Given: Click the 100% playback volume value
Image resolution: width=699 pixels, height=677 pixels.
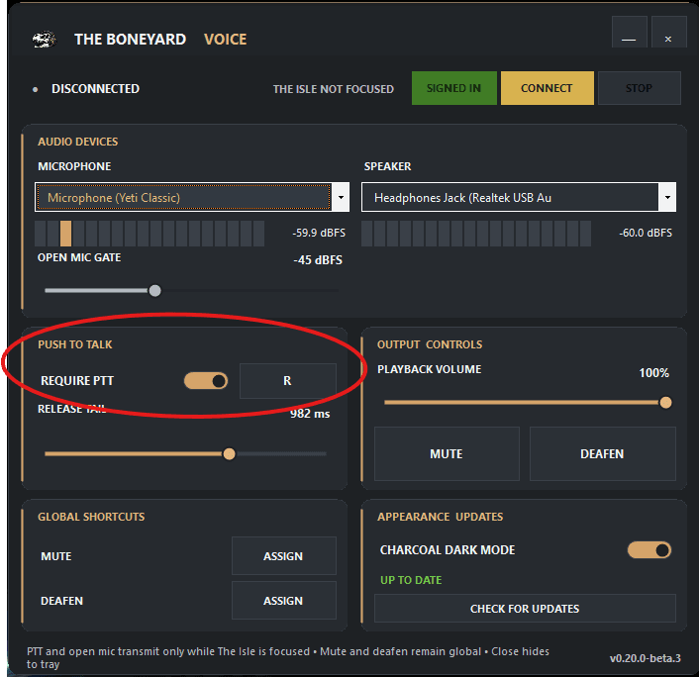Looking at the screenshot, I should 654,373.
